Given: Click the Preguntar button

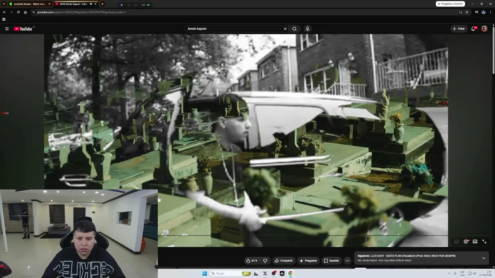Looking at the screenshot, I should coord(309,261).
